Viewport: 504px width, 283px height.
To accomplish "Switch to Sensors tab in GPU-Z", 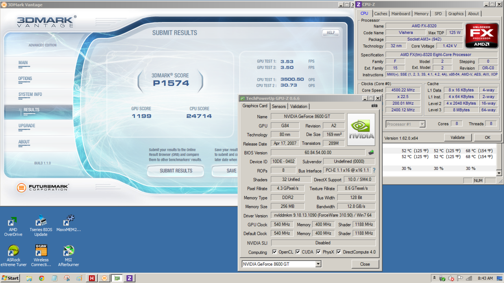I will coord(279,107).
